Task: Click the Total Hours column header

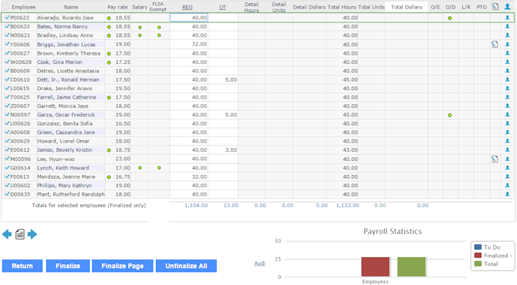Action: pyautogui.click(x=342, y=7)
